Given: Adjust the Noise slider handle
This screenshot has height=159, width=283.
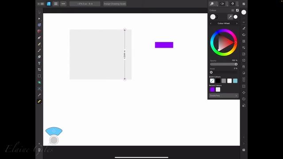Looking at the screenshot, I should click(x=211, y=72).
